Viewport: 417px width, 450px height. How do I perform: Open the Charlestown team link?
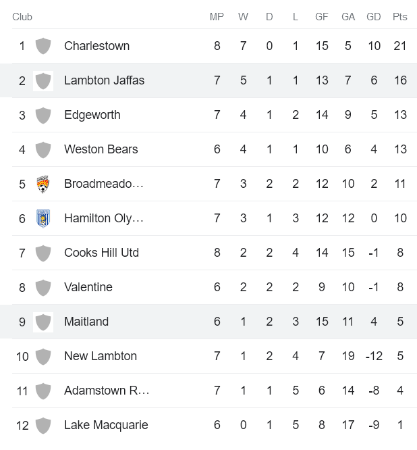coord(96,46)
